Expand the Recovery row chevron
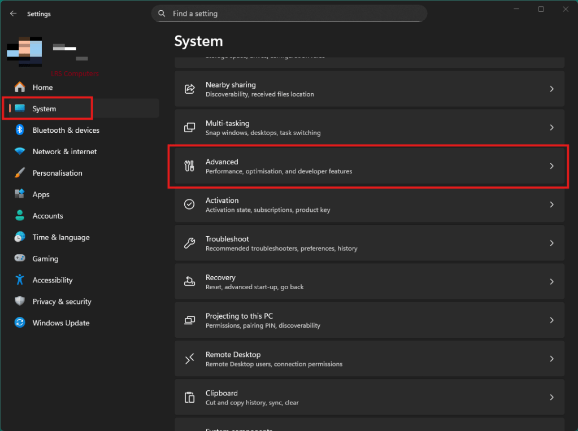This screenshot has height=431, width=578. (x=552, y=282)
